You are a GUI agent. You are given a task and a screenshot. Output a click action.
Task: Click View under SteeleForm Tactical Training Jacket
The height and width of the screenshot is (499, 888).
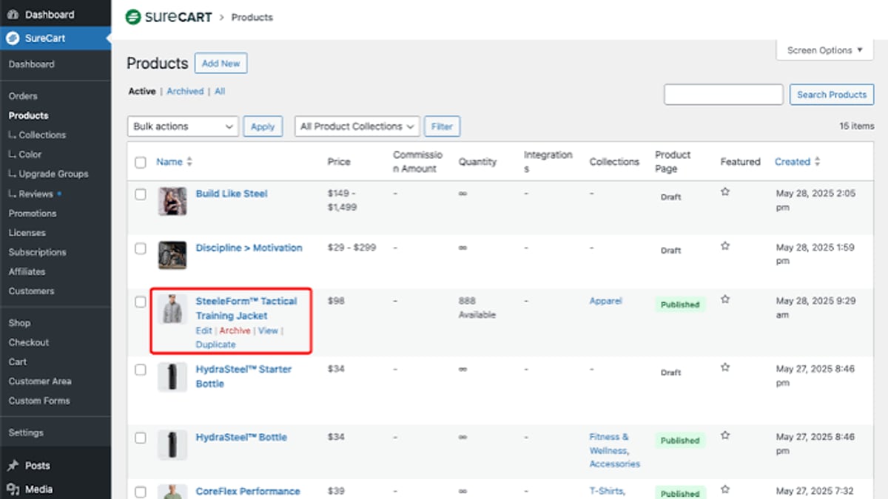click(268, 330)
